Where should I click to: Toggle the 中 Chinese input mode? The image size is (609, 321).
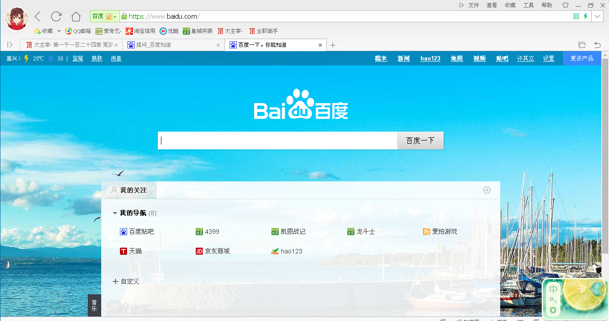pos(553,289)
